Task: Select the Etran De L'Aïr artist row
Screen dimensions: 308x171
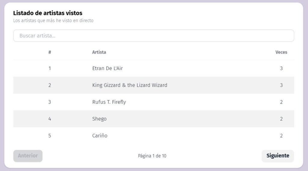Action: (x=107, y=69)
